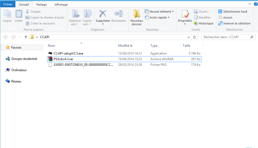Click the Archive WinRAR type cell
Image resolution: width=258 pixels, height=148 pixels.
coord(162,59)
